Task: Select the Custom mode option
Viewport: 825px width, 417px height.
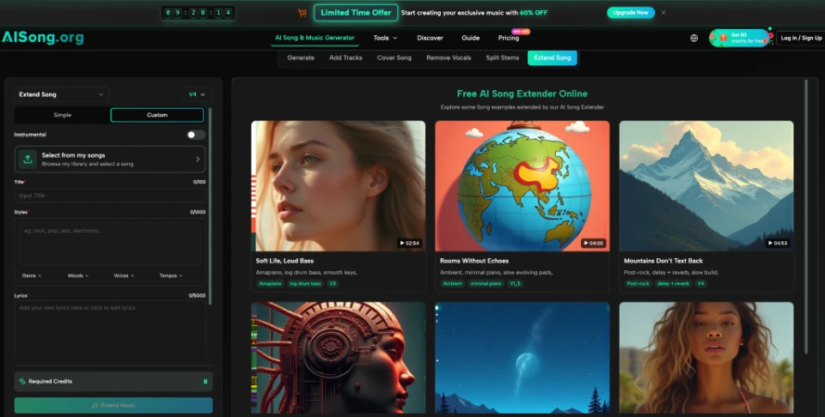Action: pos(156,115)
